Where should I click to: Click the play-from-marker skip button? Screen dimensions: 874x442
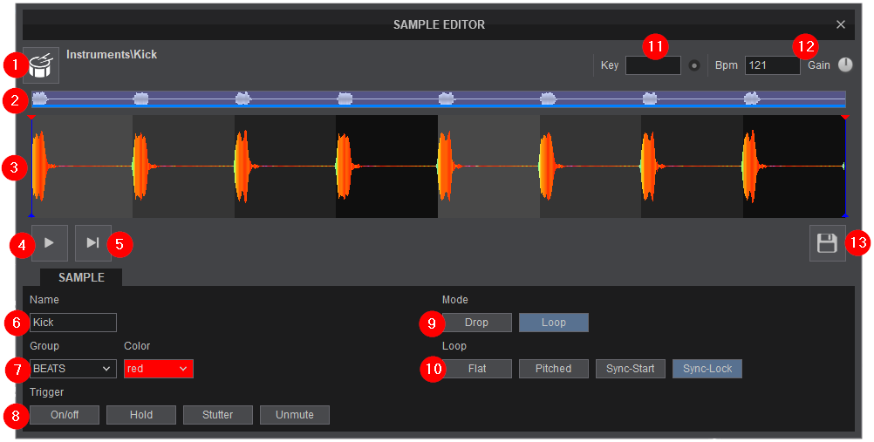tap(92, 243)
